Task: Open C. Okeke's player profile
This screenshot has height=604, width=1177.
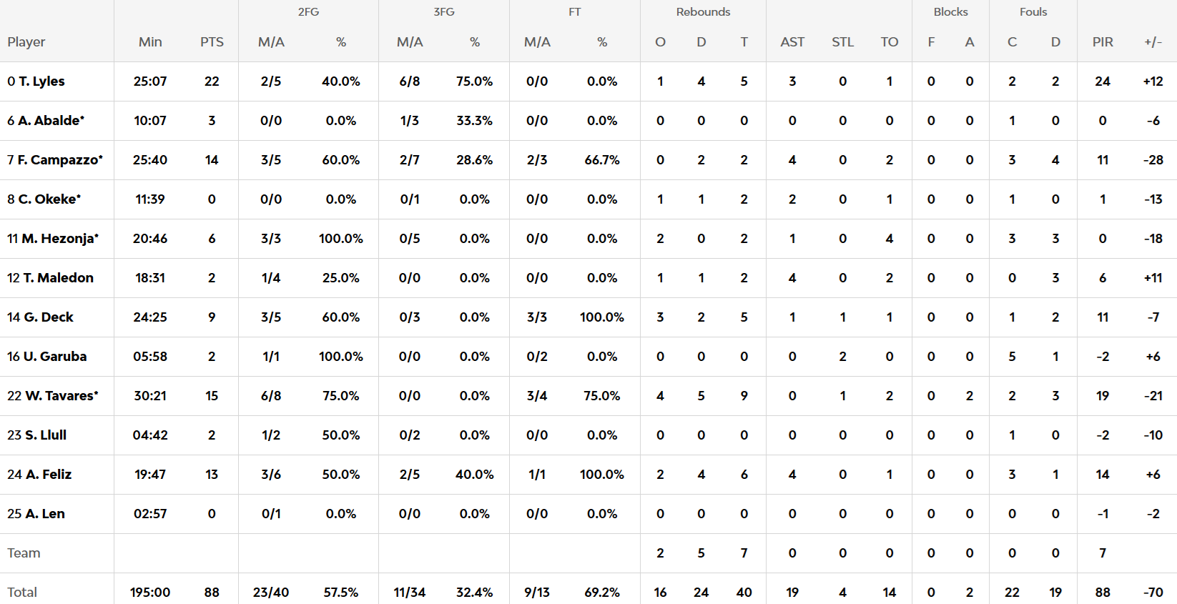Action: click(49, 199)
